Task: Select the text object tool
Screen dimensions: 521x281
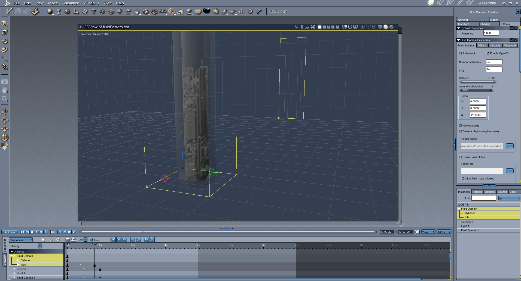Action: point(93,11)
